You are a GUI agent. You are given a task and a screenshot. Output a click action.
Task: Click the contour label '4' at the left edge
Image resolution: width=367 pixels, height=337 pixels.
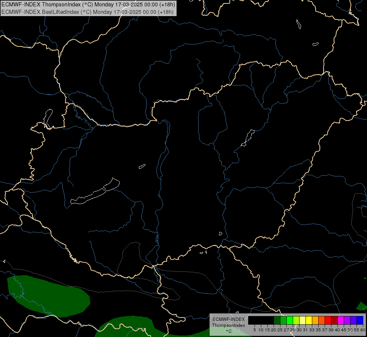(x=4, y=261)
